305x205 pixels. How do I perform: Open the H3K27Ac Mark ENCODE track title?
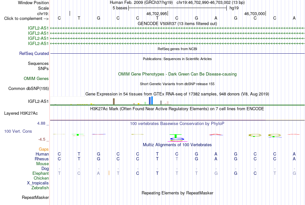coord(177,109)
